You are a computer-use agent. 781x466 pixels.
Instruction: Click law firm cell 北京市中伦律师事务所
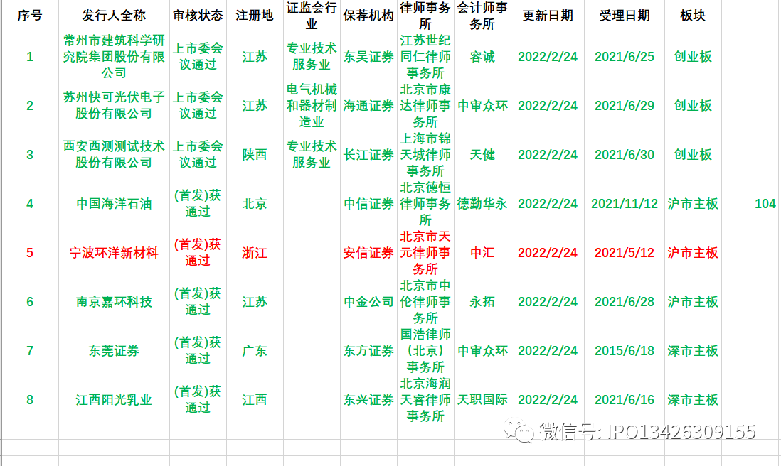[x=425, y=301]
